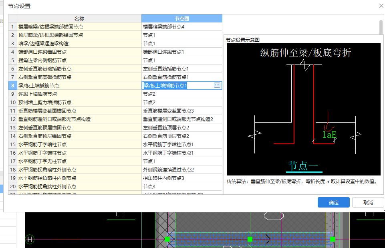Click 确定 to confirm node settings
The height and width of the screenshot is (248, 385).
pos(333,202)
